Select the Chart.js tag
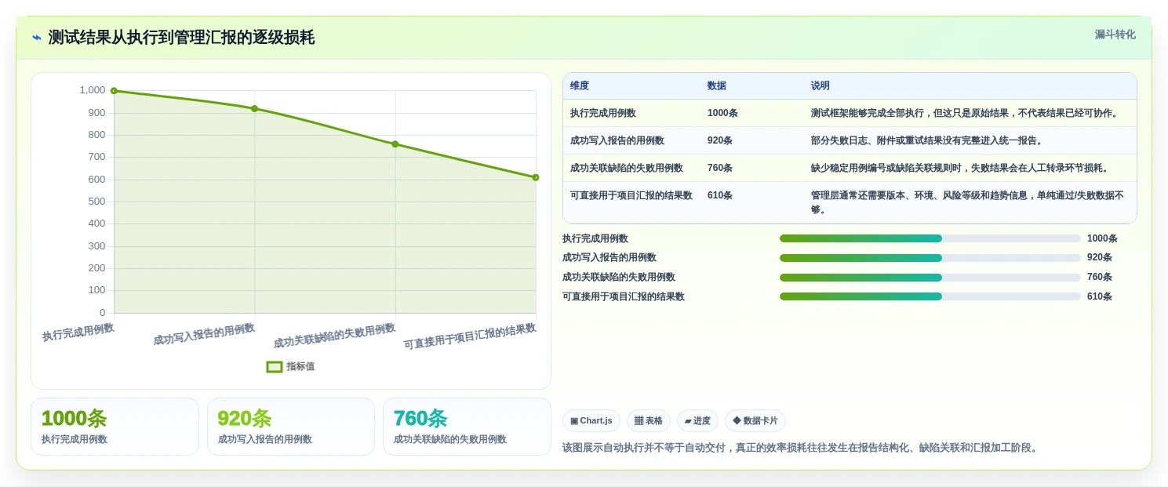This screenshot has width=1168, height=487. click(x=591, y=421)
